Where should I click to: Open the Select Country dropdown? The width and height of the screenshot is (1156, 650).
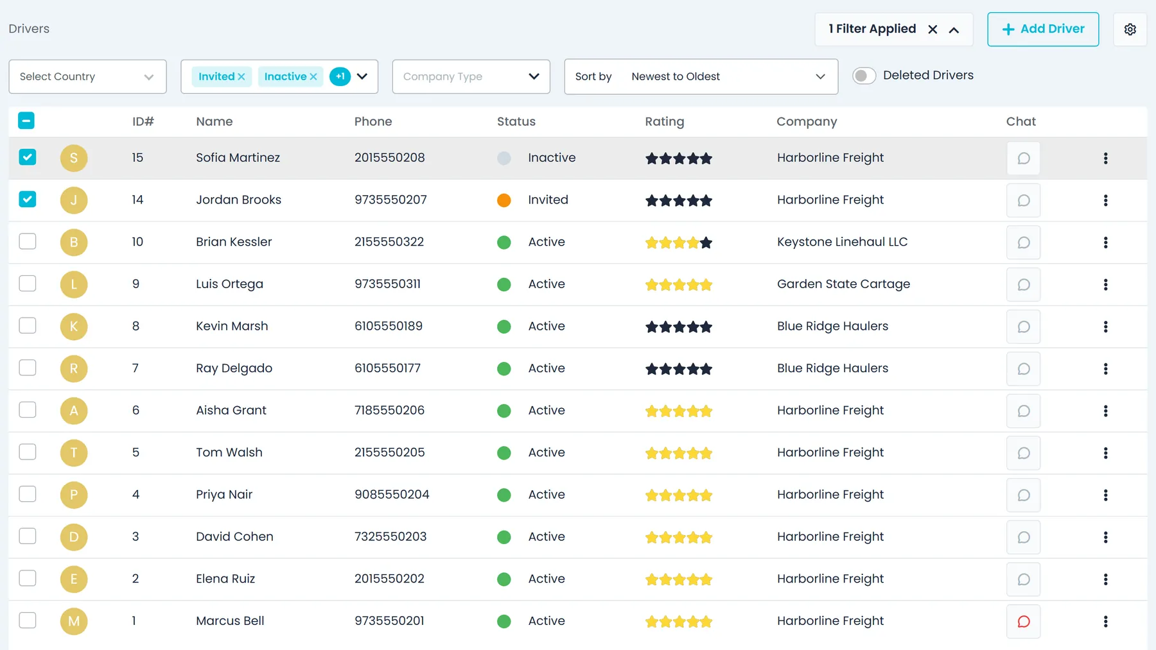[87, 76]
